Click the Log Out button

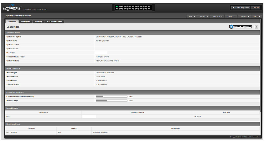[255, 8]
